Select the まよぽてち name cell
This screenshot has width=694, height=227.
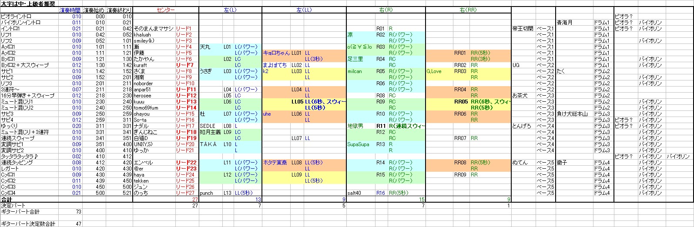(x=276, y=65)
